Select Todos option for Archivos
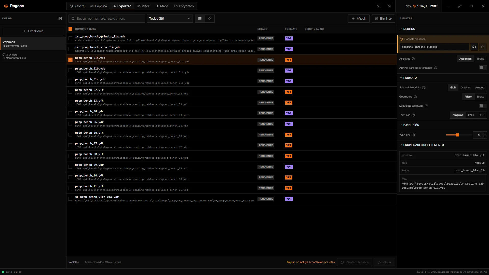This screenshot has width=489, height=275. point(480,59)
